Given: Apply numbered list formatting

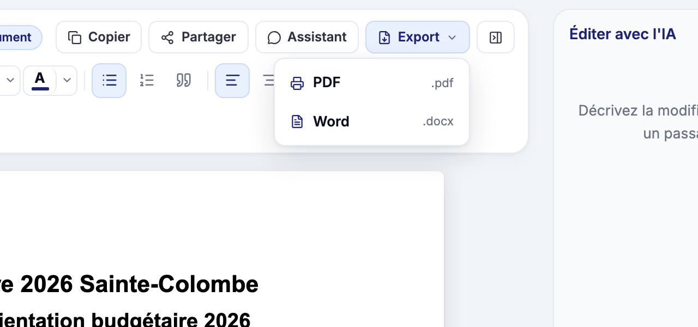Looking at the screenshot, I should 147,81.
